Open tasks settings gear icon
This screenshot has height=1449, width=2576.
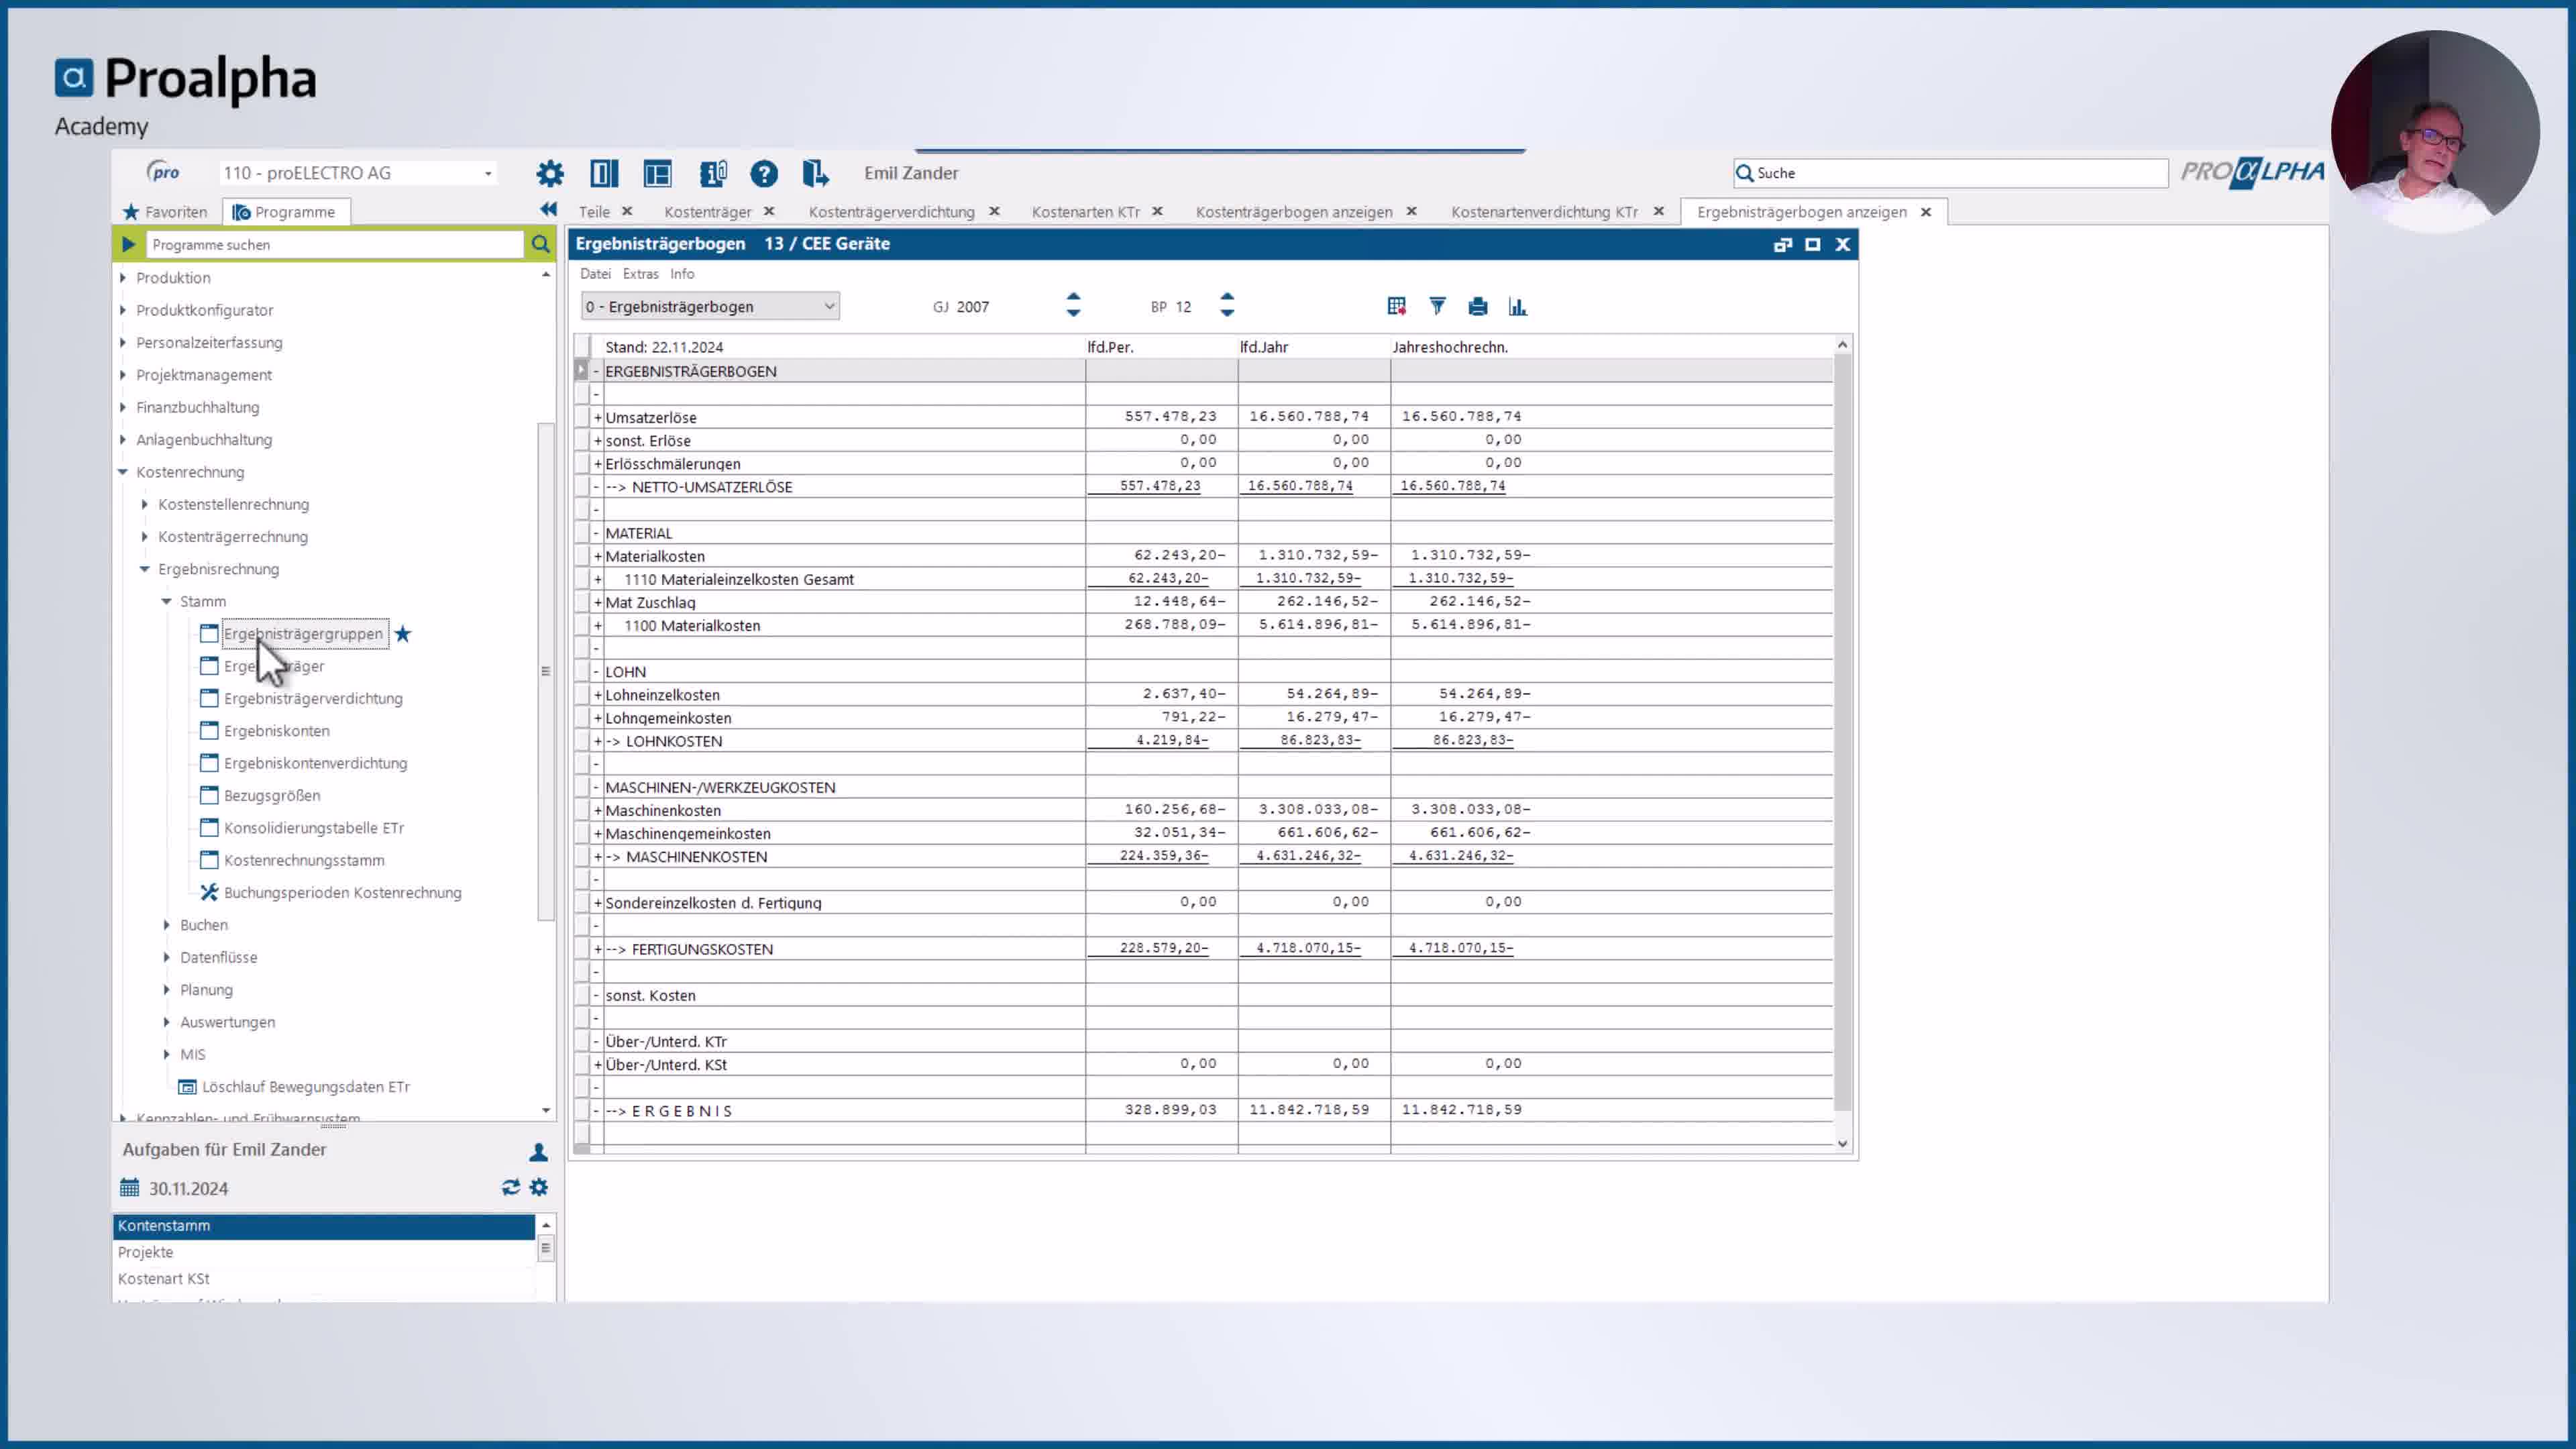click(x=539, y=1187)
